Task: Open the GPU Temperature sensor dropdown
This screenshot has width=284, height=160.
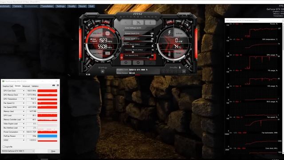Action: (24, 99)
